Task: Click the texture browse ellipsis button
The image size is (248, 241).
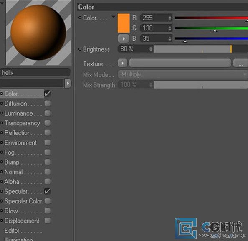Action: 240,63
